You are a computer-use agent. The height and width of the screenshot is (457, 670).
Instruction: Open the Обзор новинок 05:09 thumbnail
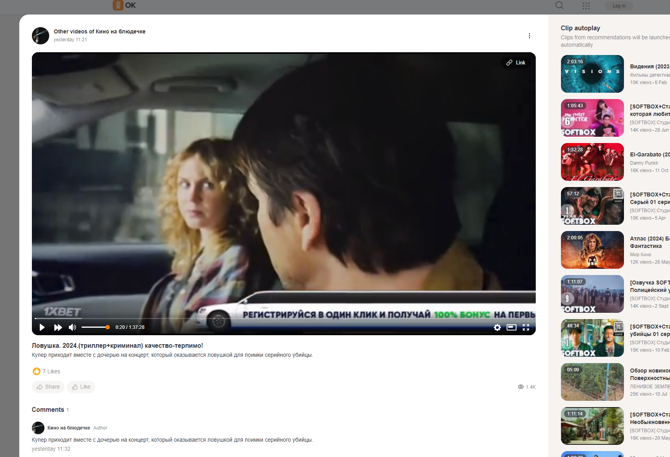592,382
